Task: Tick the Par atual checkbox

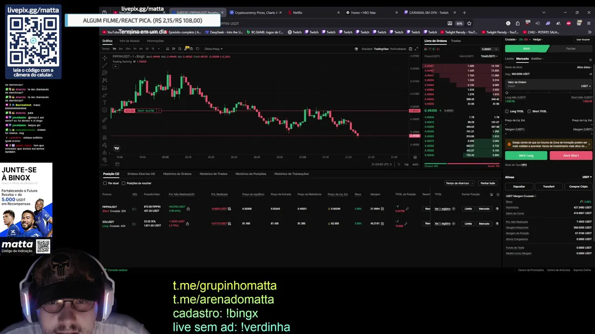Action: click(105, 183)
